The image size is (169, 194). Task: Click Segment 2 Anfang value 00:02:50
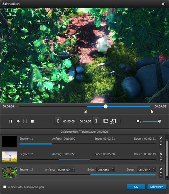(69, 154)
